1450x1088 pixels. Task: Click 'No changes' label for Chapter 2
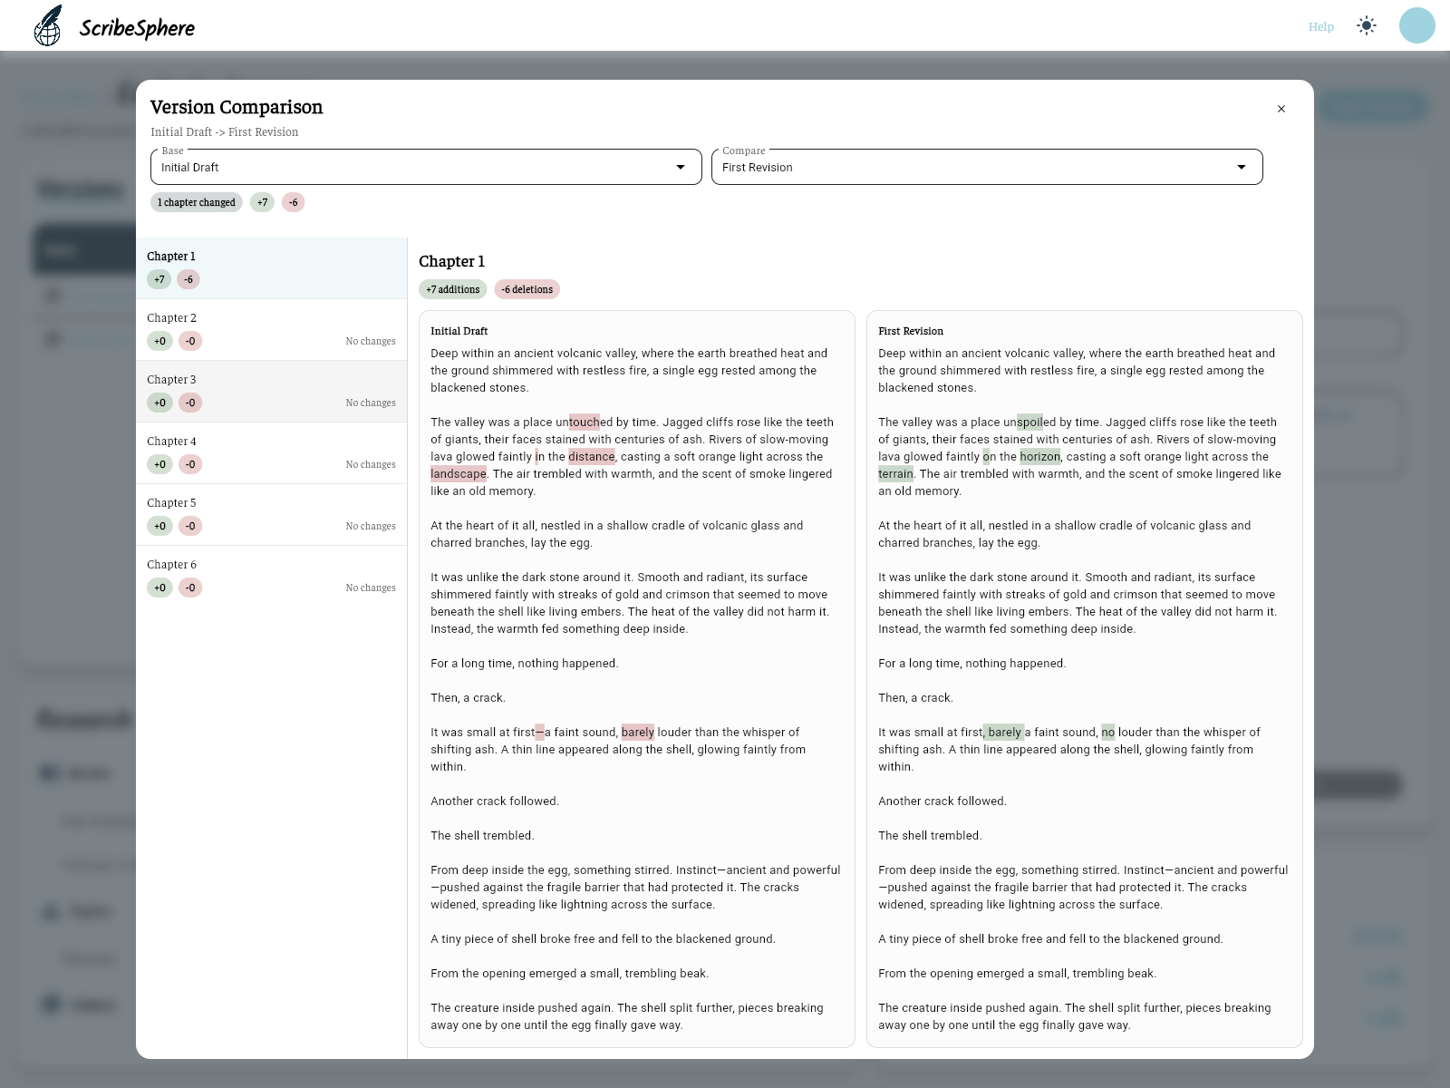(x=371, y=341)
